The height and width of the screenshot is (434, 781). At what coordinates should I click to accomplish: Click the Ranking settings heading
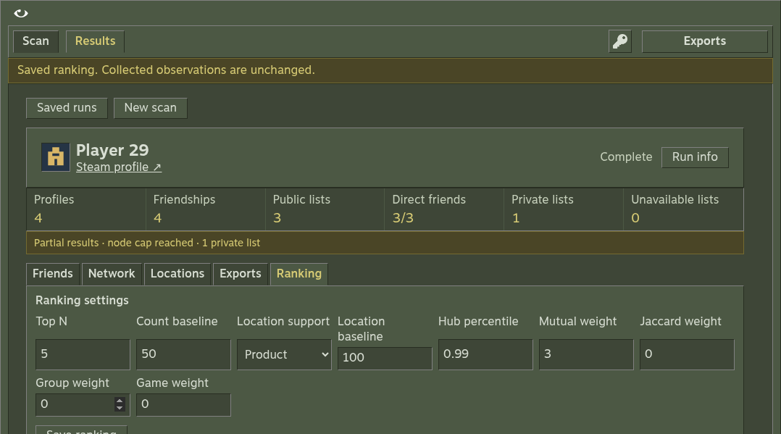(x=82, y=301)
